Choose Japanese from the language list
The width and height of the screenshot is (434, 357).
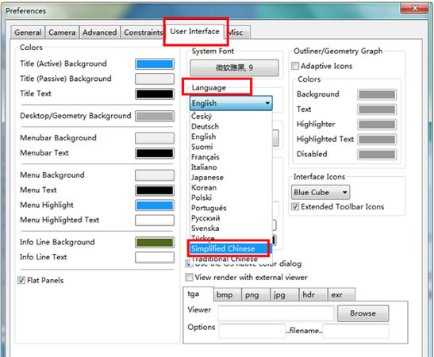pyautogui.click(x=231, y=178)
